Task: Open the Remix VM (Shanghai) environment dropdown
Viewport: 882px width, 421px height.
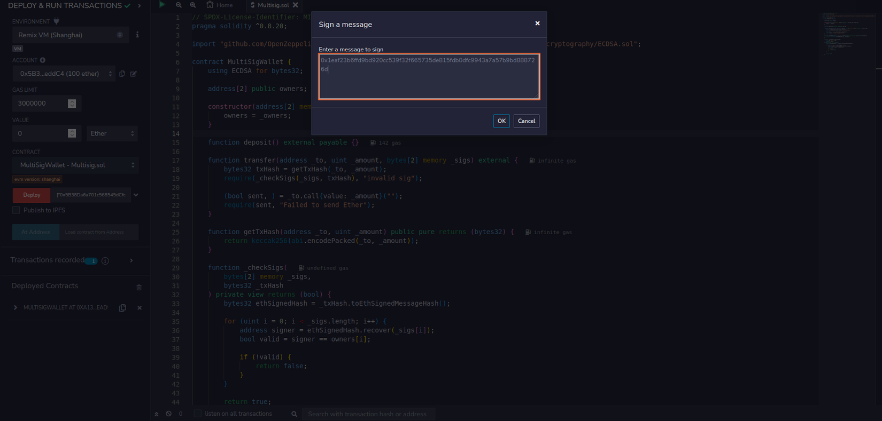Action: click(70, 35)
